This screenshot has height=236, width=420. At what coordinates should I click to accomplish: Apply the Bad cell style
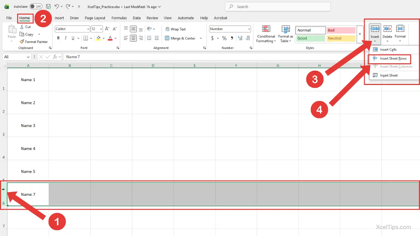[x=341, y=30]
